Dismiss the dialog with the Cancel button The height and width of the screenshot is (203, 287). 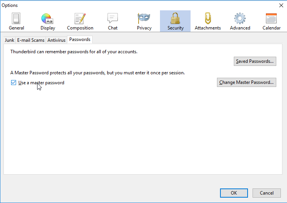tap(267, 193)
